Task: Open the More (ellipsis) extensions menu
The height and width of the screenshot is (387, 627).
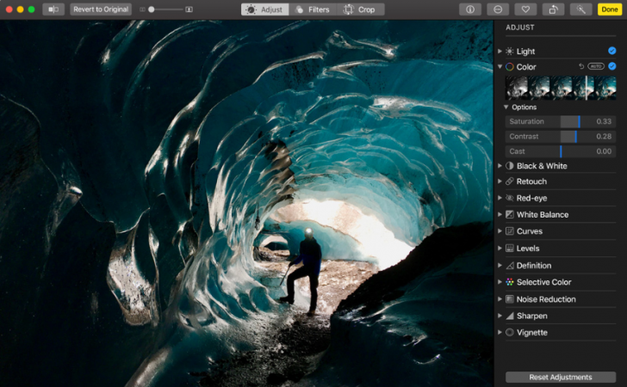Action: [x=498, y=9]
